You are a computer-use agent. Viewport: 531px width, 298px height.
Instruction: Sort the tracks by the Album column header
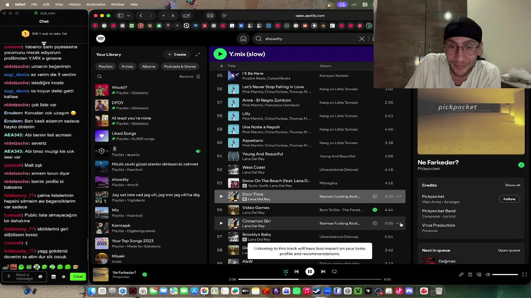click(x=325, y=66)
